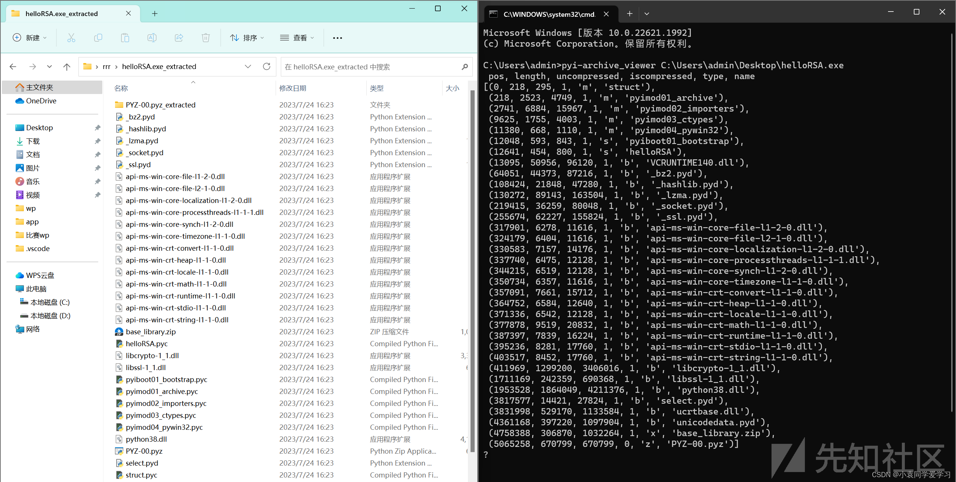Click the Copy icon in Explorer toolbar

pyautogui.click(x=98, y=38)
